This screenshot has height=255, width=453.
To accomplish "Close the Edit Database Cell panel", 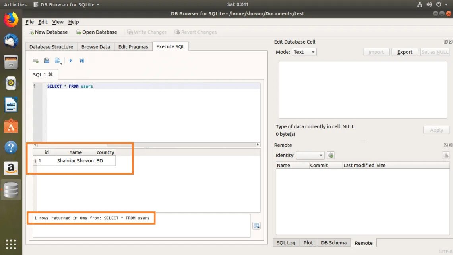I will click(450, 42).
